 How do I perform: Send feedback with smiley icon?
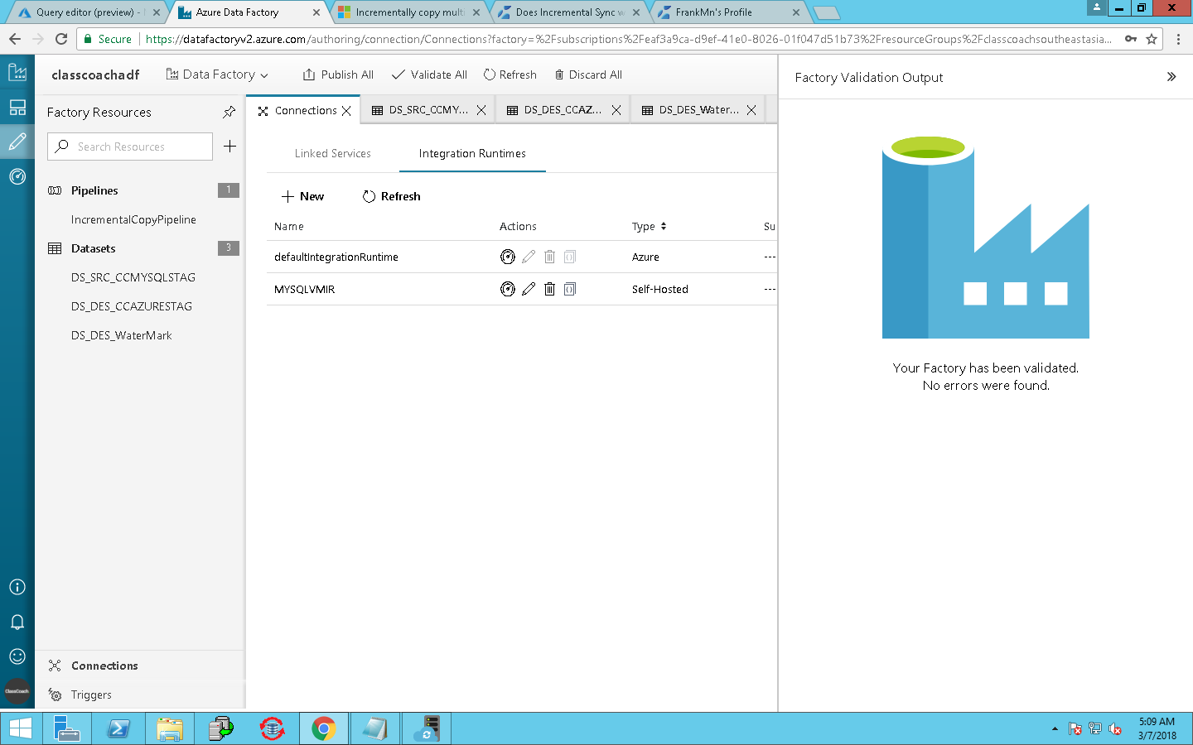[x=17, y=656]
